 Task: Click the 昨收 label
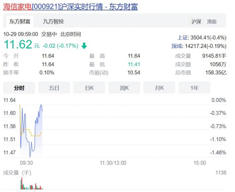pos(11,64)
